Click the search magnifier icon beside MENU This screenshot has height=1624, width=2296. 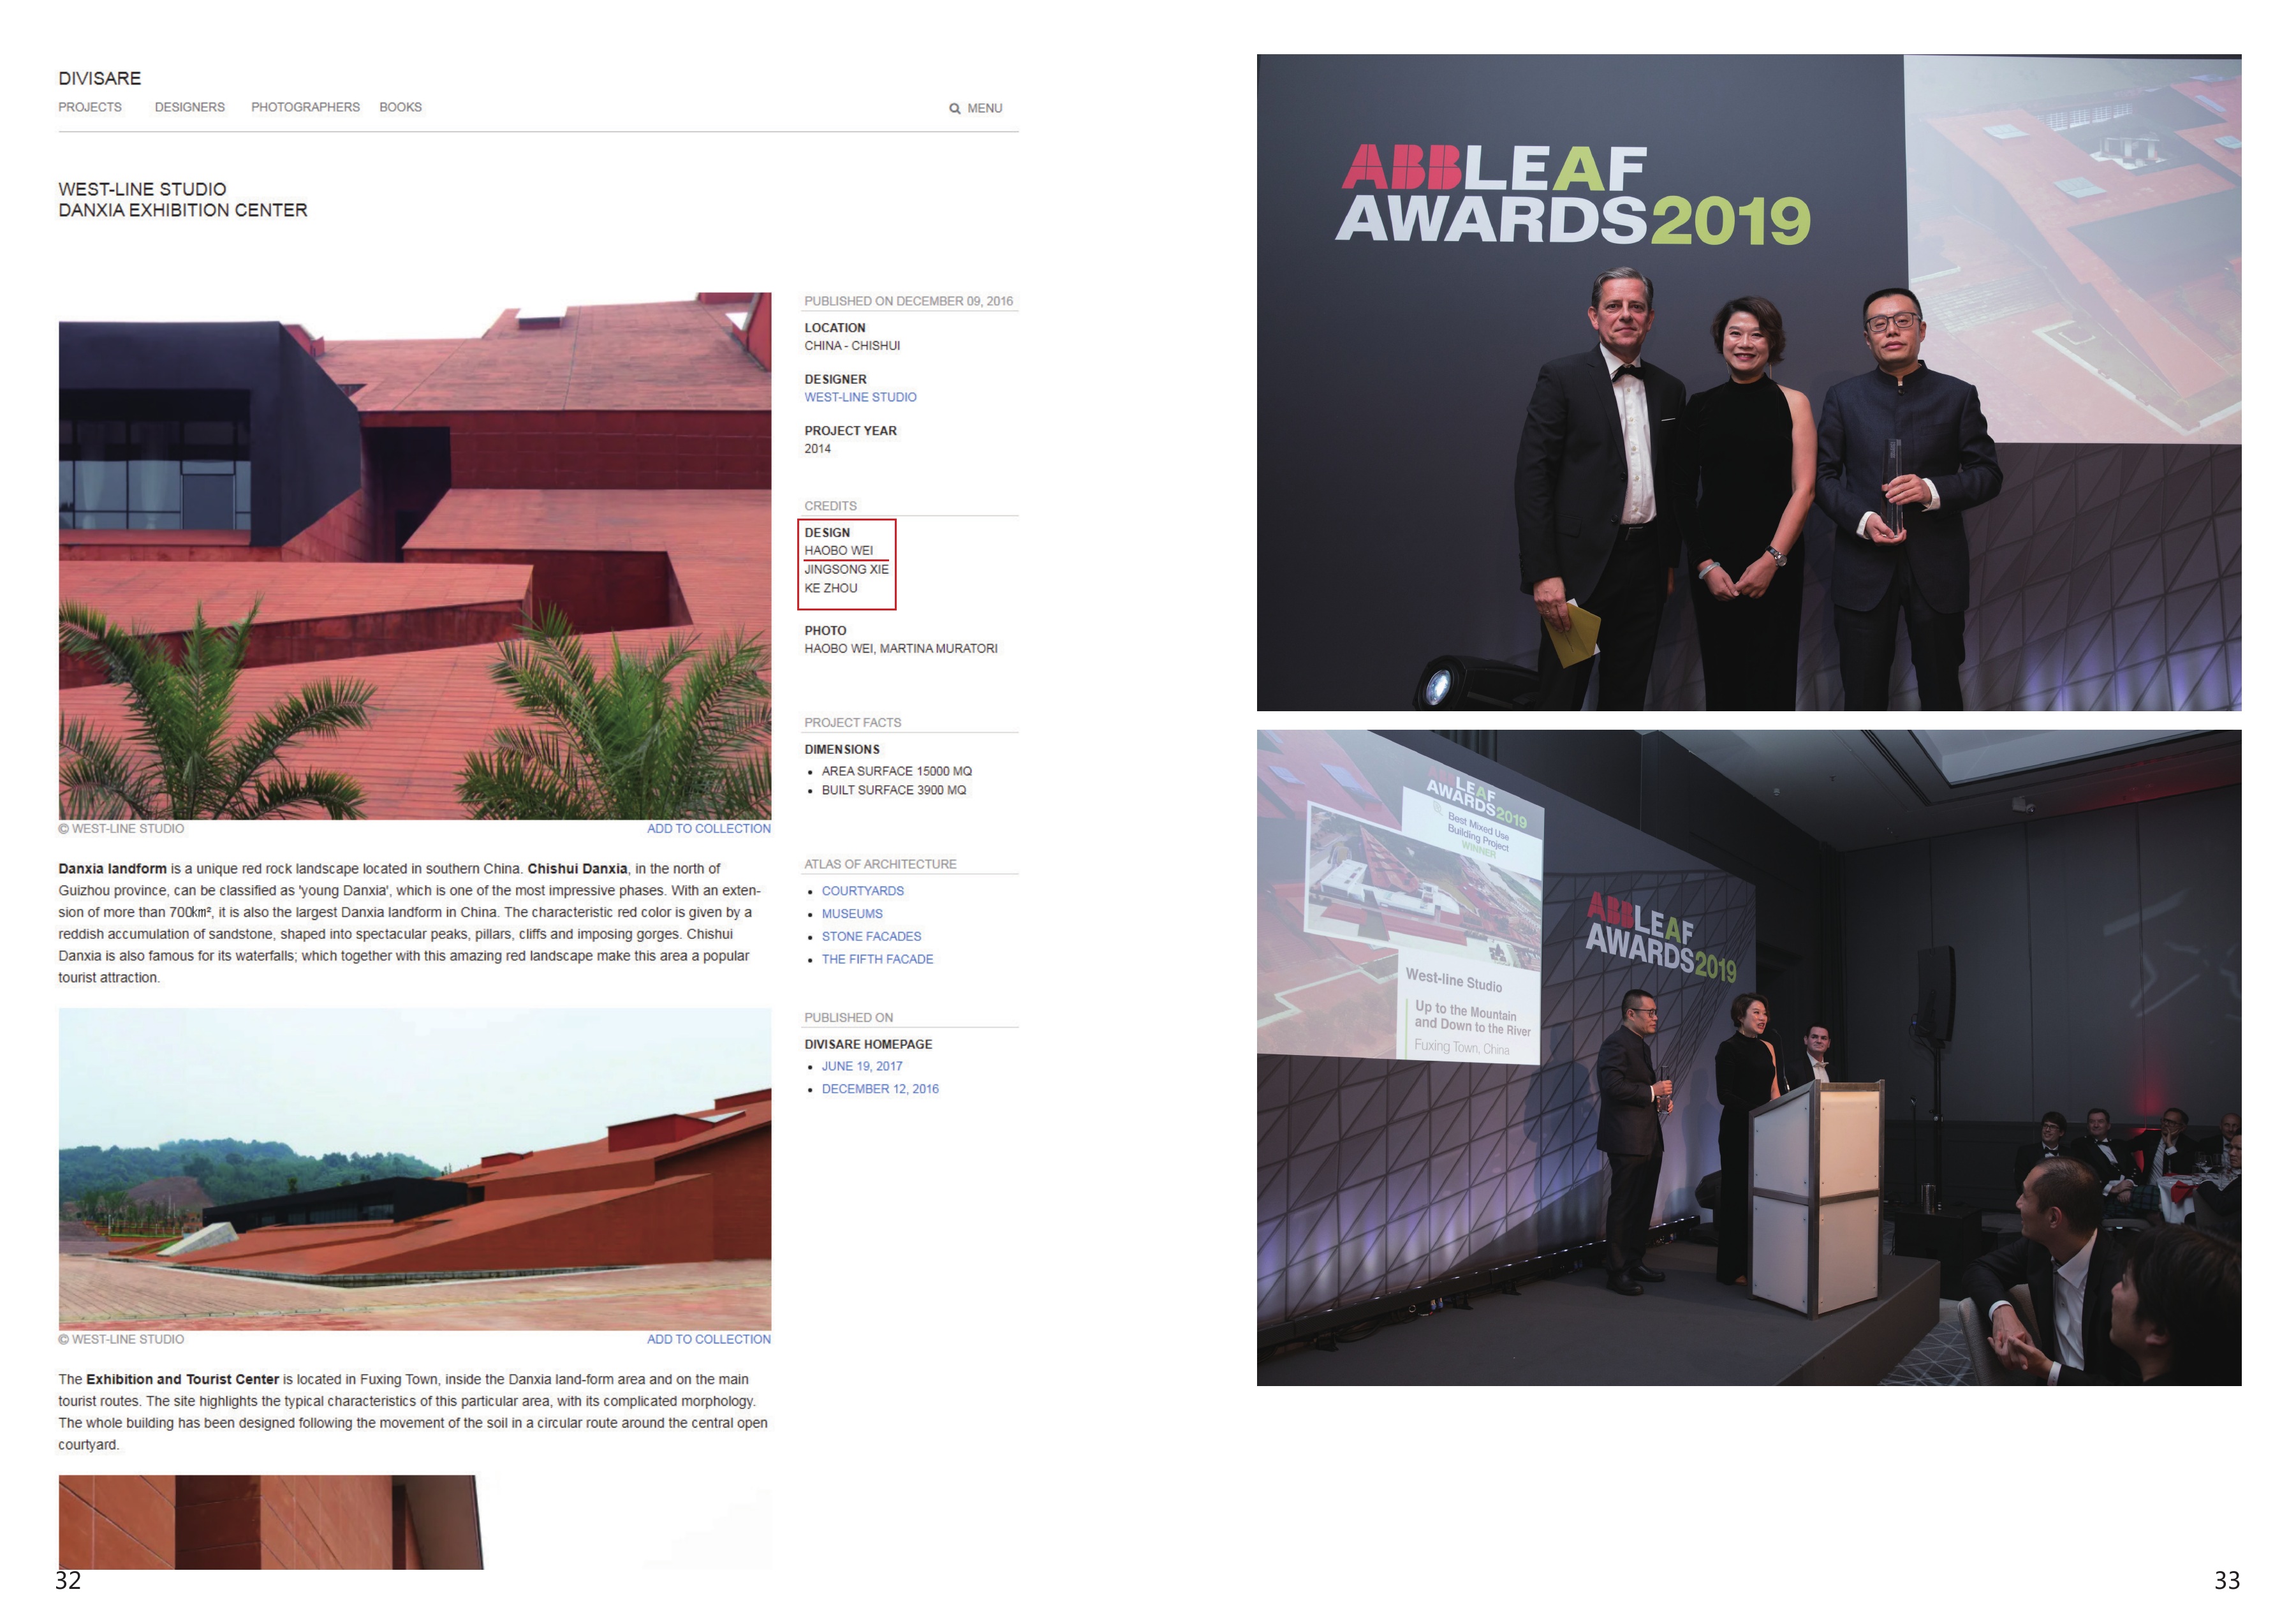coord(954,108)
